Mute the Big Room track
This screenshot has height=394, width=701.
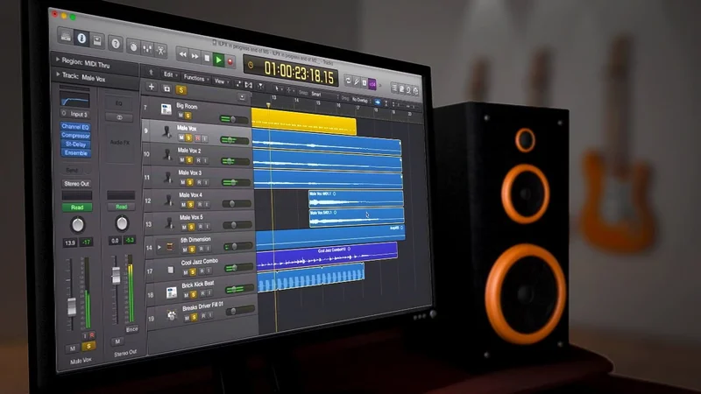click(x=181, y=116)
